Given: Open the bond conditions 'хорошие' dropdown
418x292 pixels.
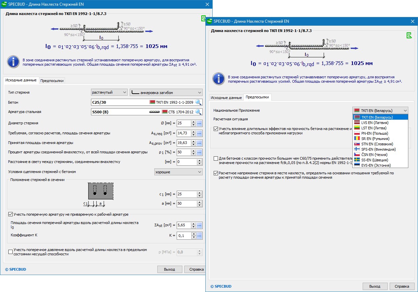Looking at the screenshot, I should point(178,172).
